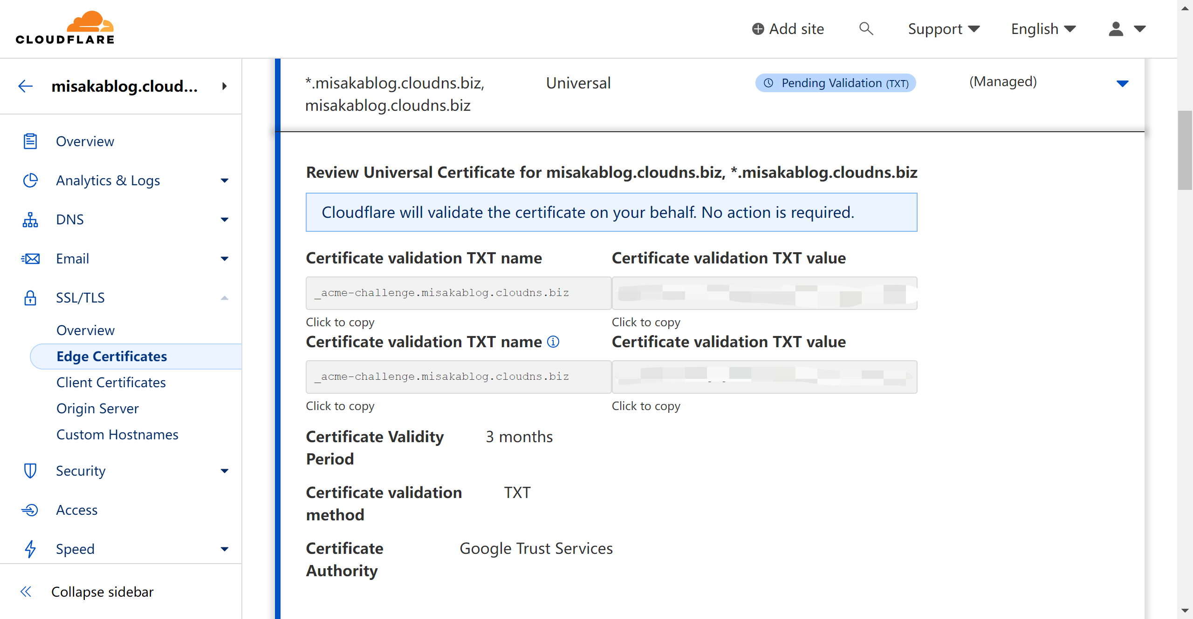The height and width of the screenshot is (619, 1193).
Task: Expand the Analytics & Logs submenu
Action: 225,181
